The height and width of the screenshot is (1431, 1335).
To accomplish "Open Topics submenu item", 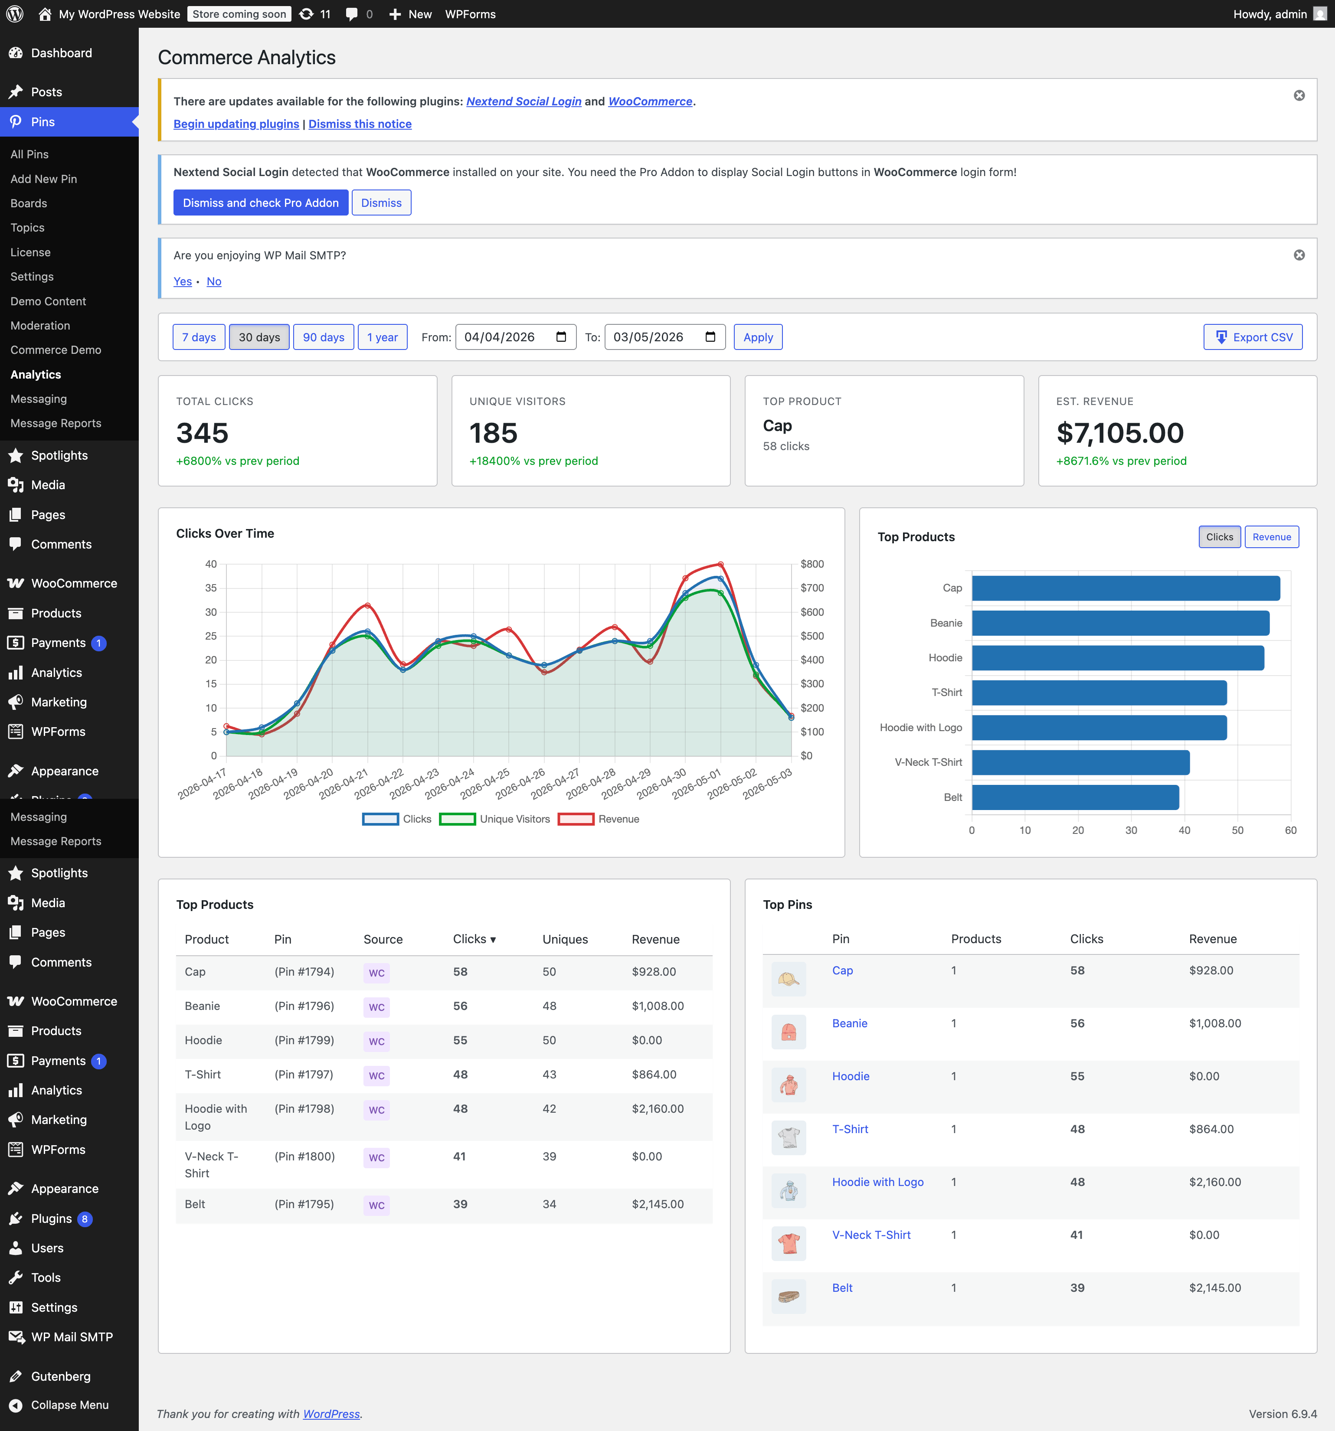I will [27, 228].
